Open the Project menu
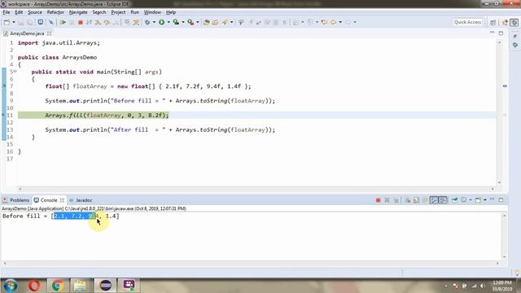Screen dimensions: 521x293 [118, 12]
